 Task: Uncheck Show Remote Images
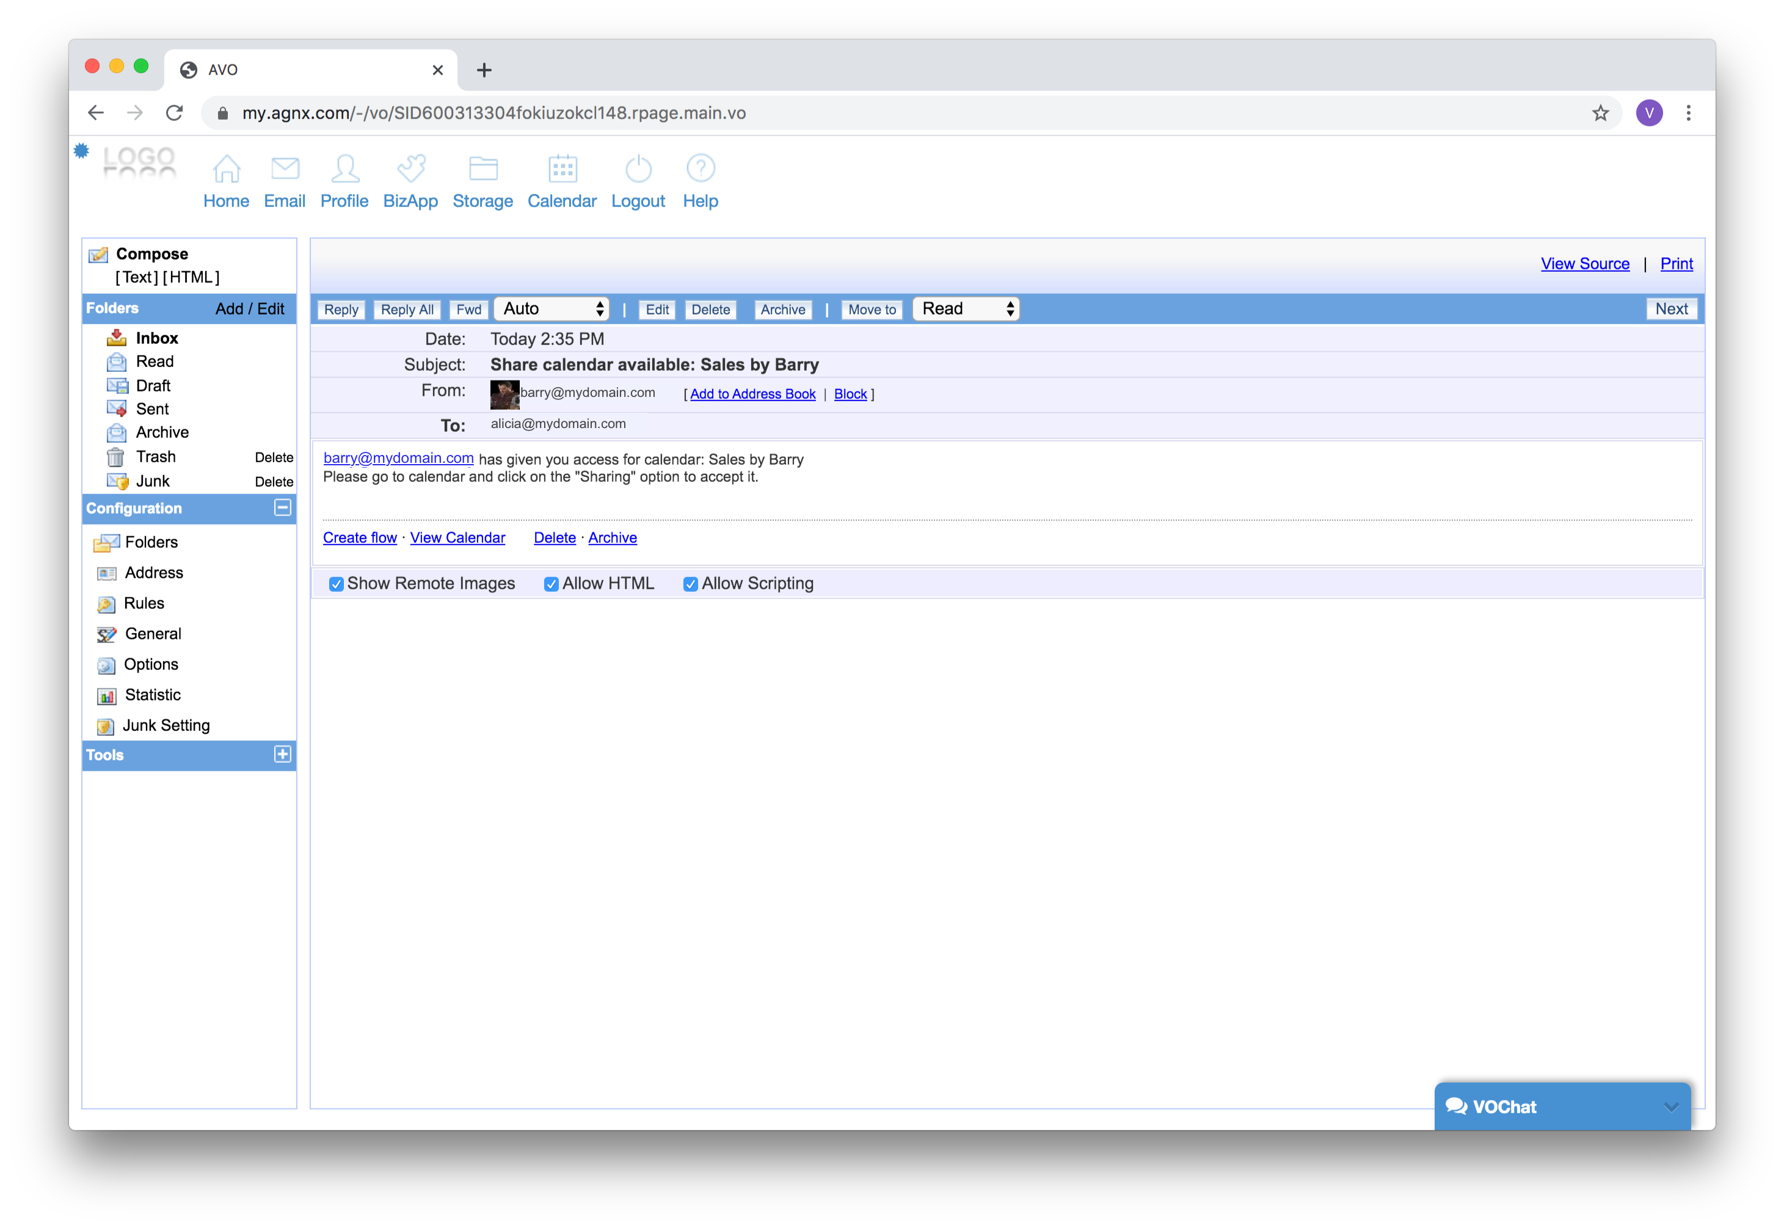coord(337,584)
